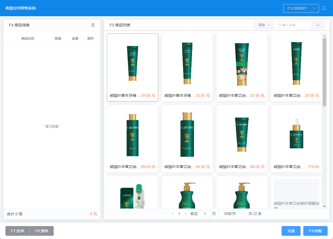Go to previous page arrow
Image resolution: width=333 pixels, height=239 pixels.
pyautogui.click(x=173, y=214)
